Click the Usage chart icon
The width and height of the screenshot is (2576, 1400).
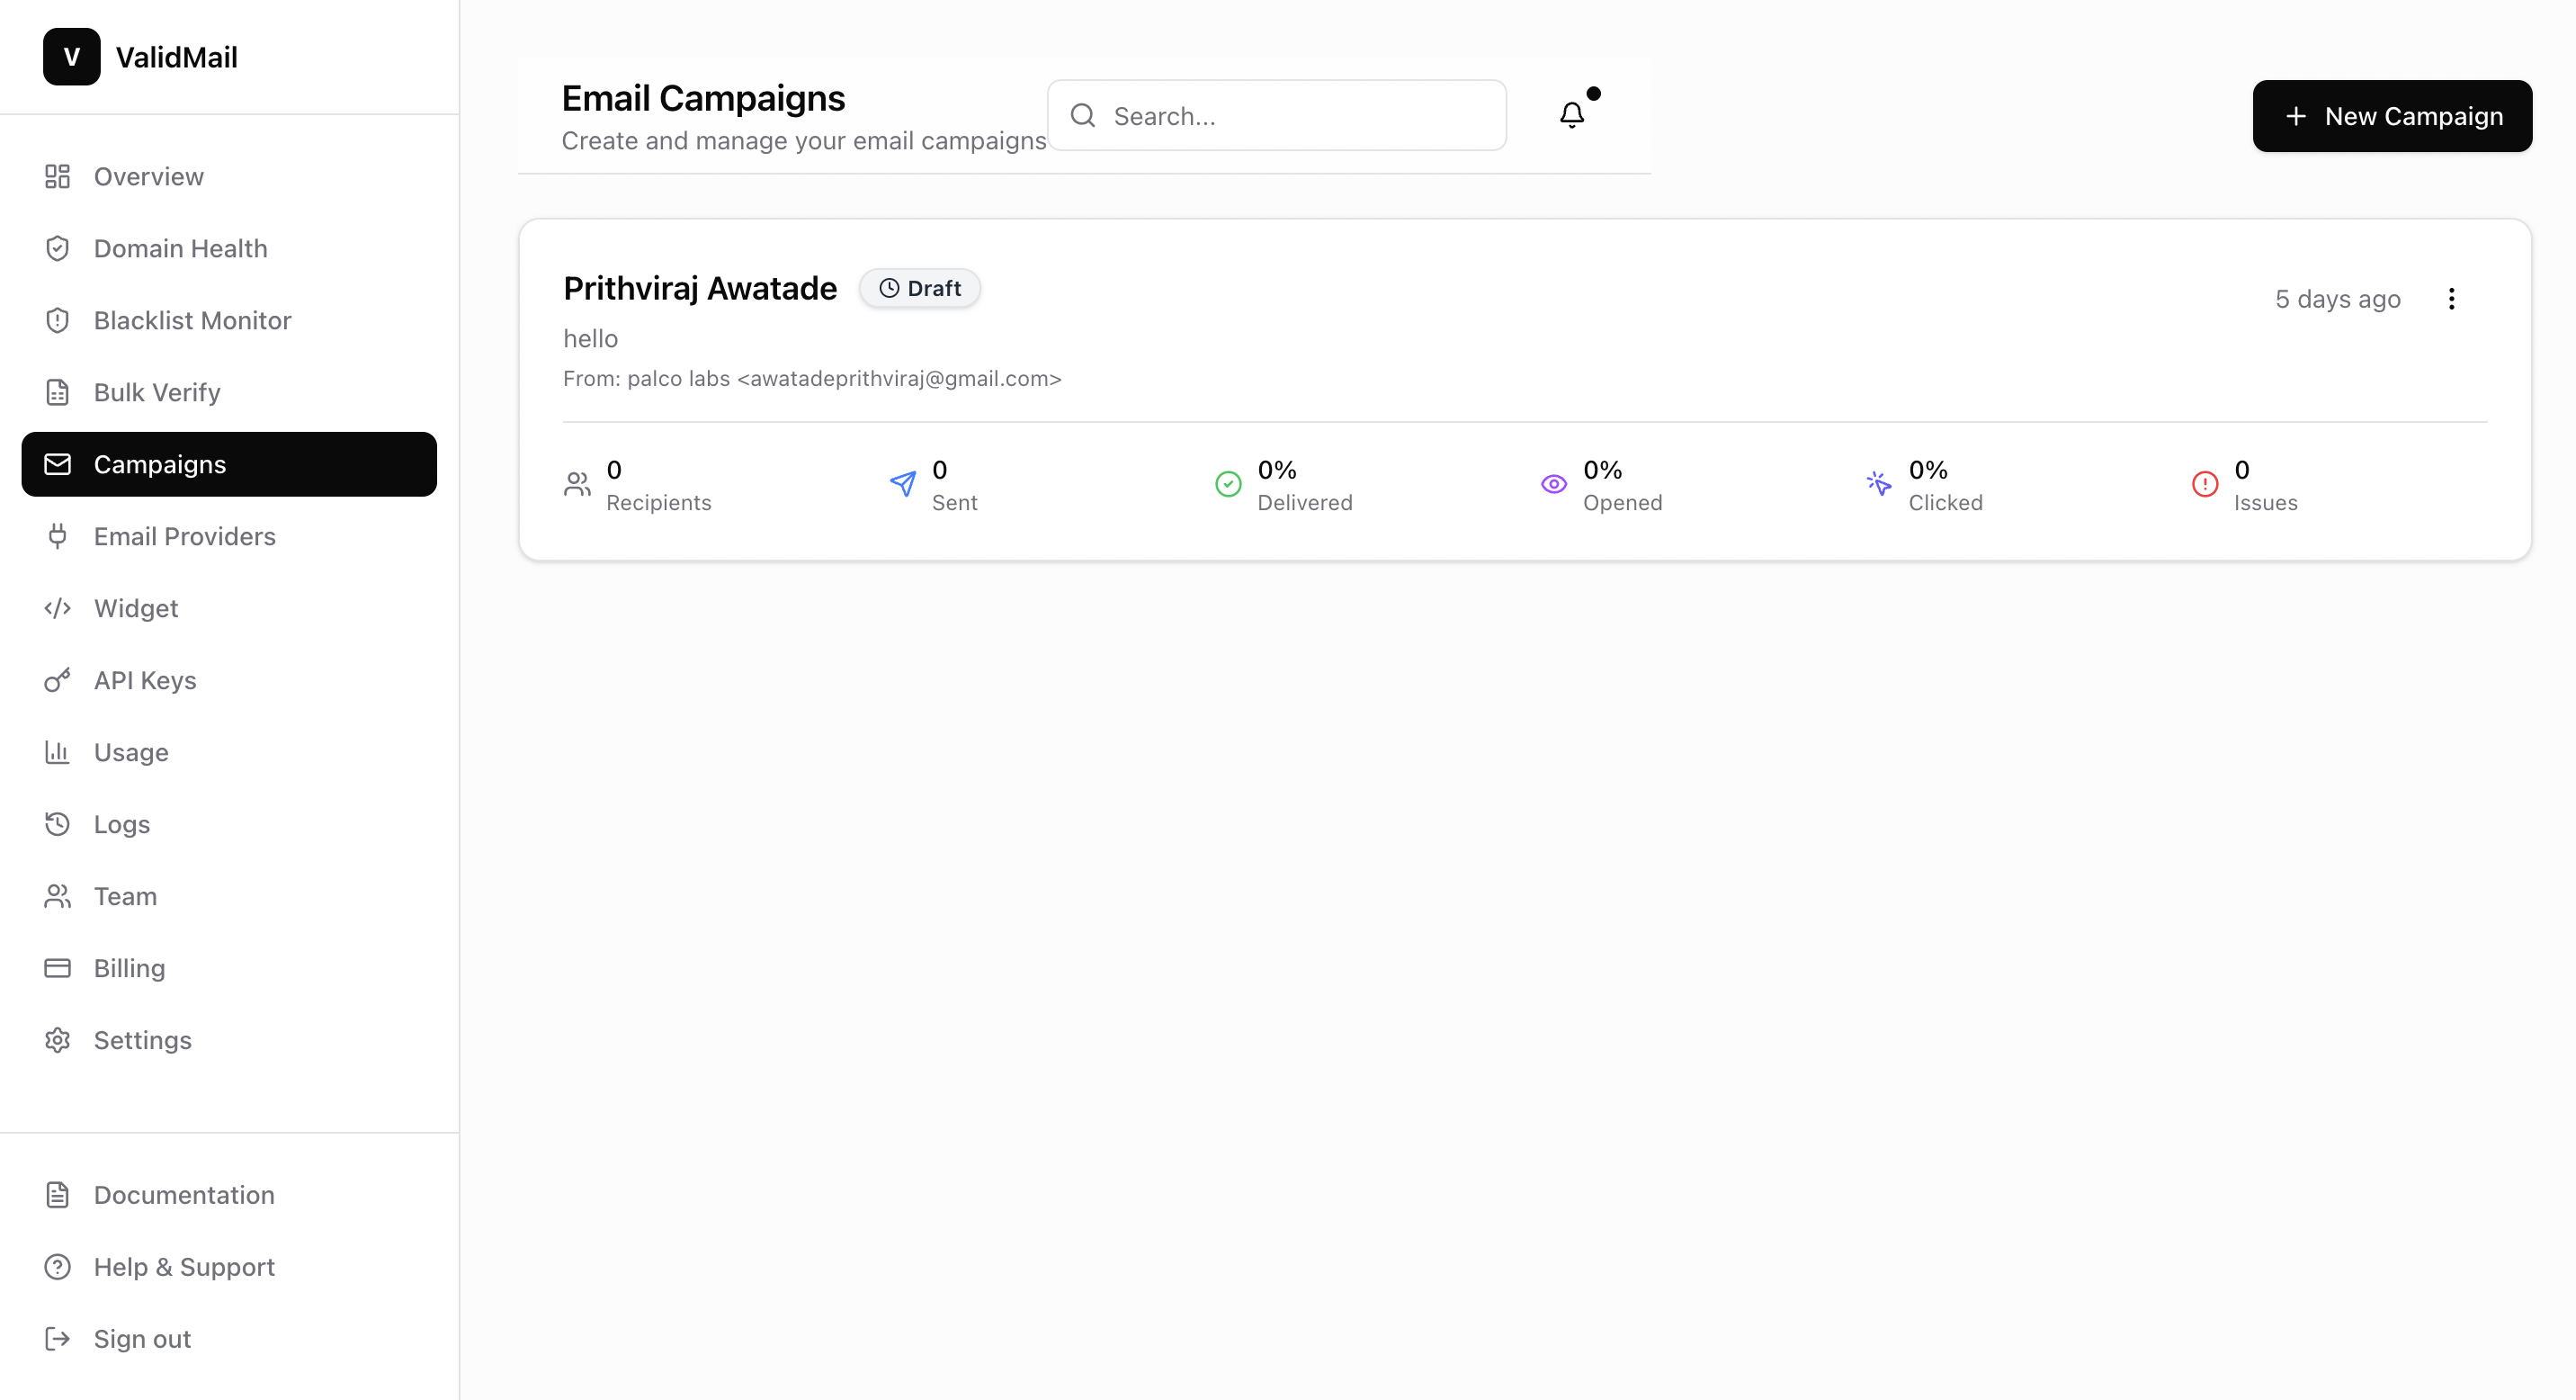(x=57, y=752)
